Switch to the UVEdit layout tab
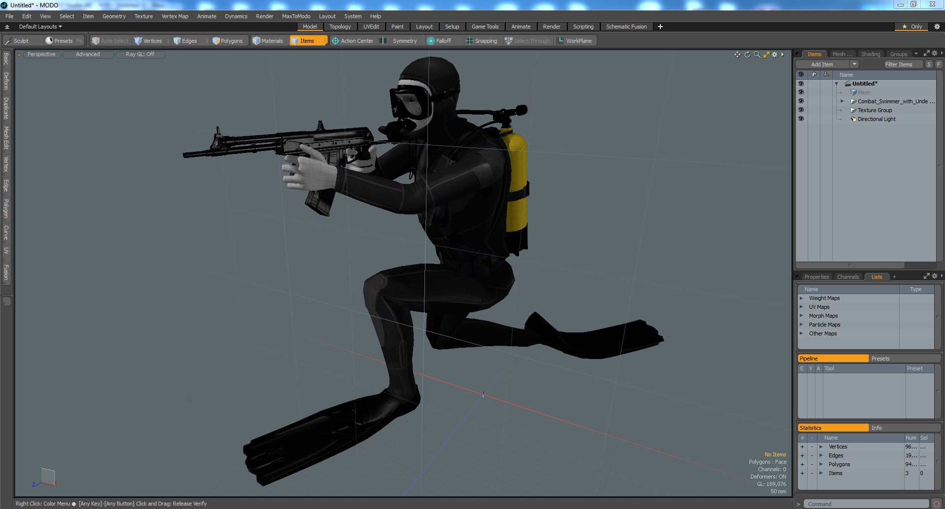945x509 pixels. click(371, 27)
